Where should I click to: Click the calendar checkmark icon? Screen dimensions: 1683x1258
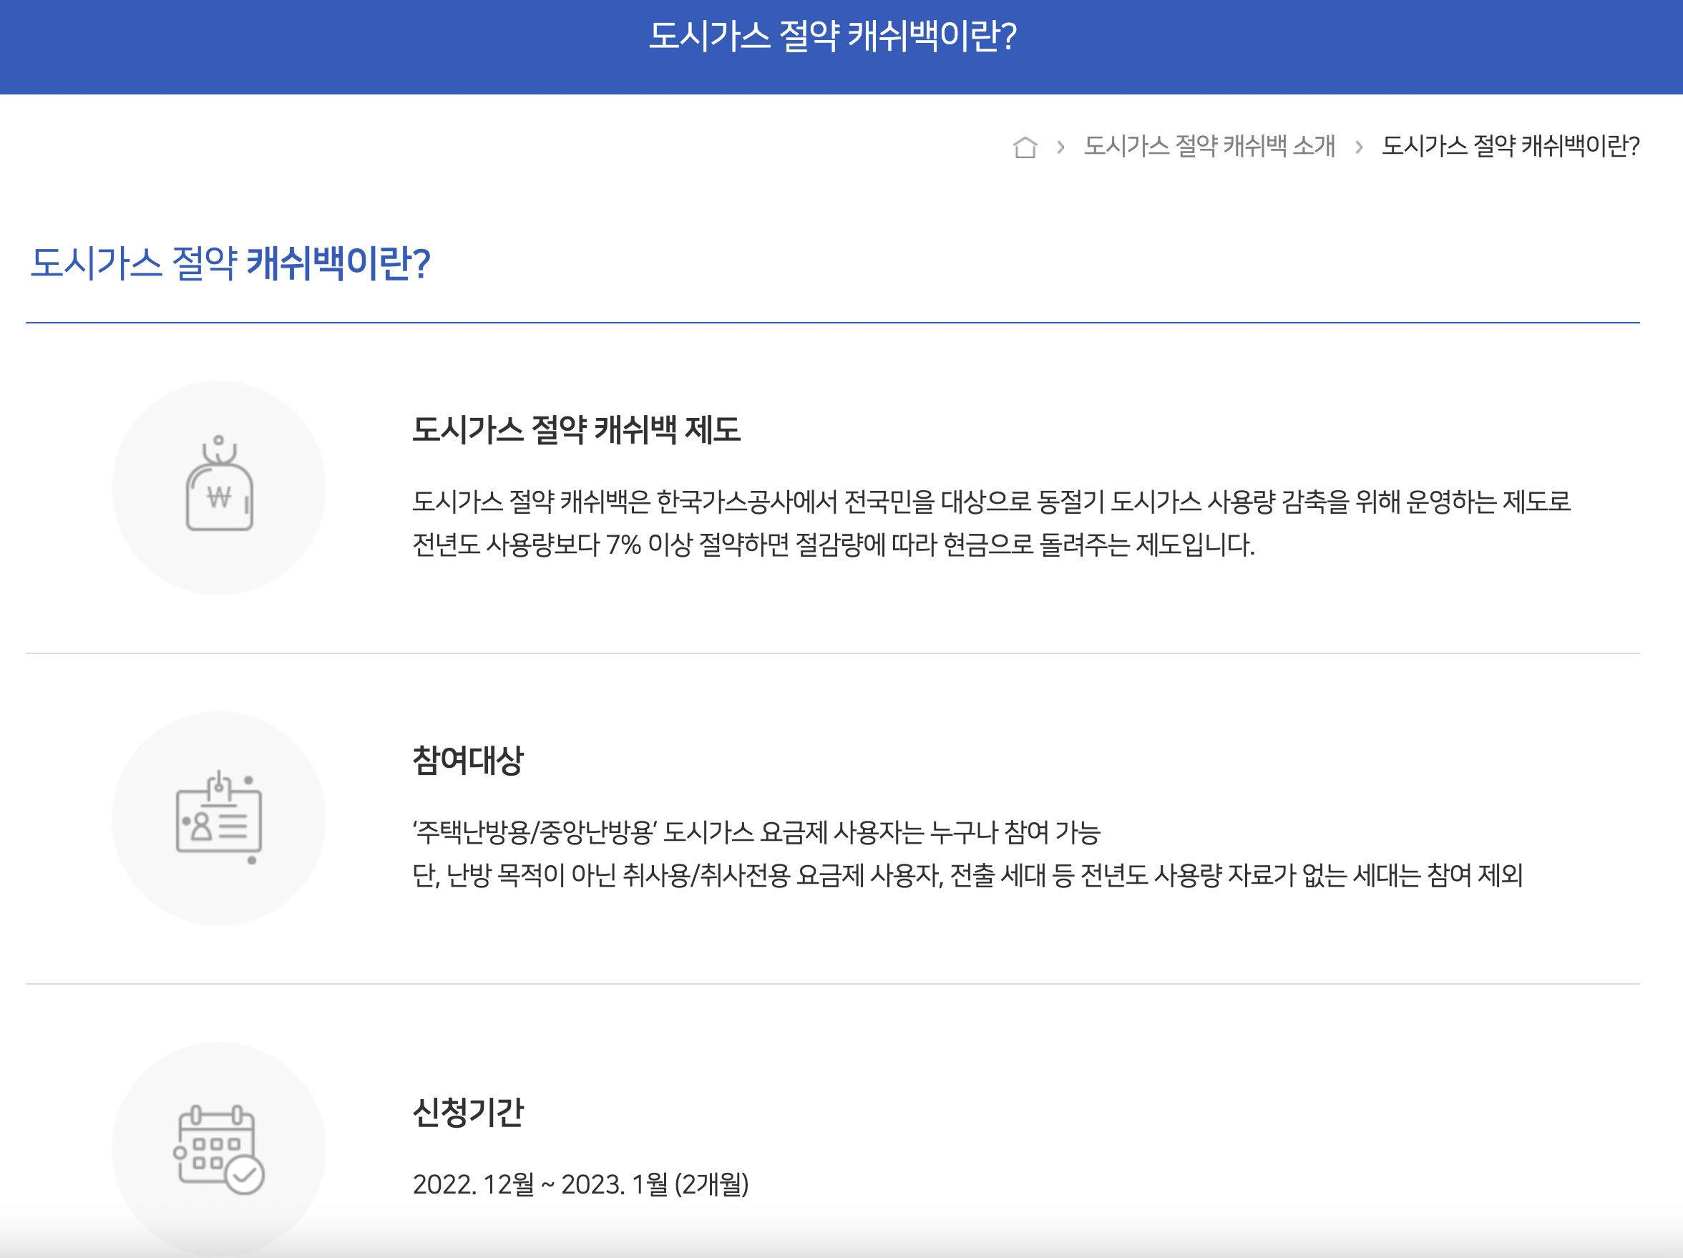219,1150
